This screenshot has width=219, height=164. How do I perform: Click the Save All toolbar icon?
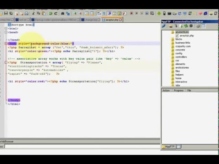[x=11, y=13]
